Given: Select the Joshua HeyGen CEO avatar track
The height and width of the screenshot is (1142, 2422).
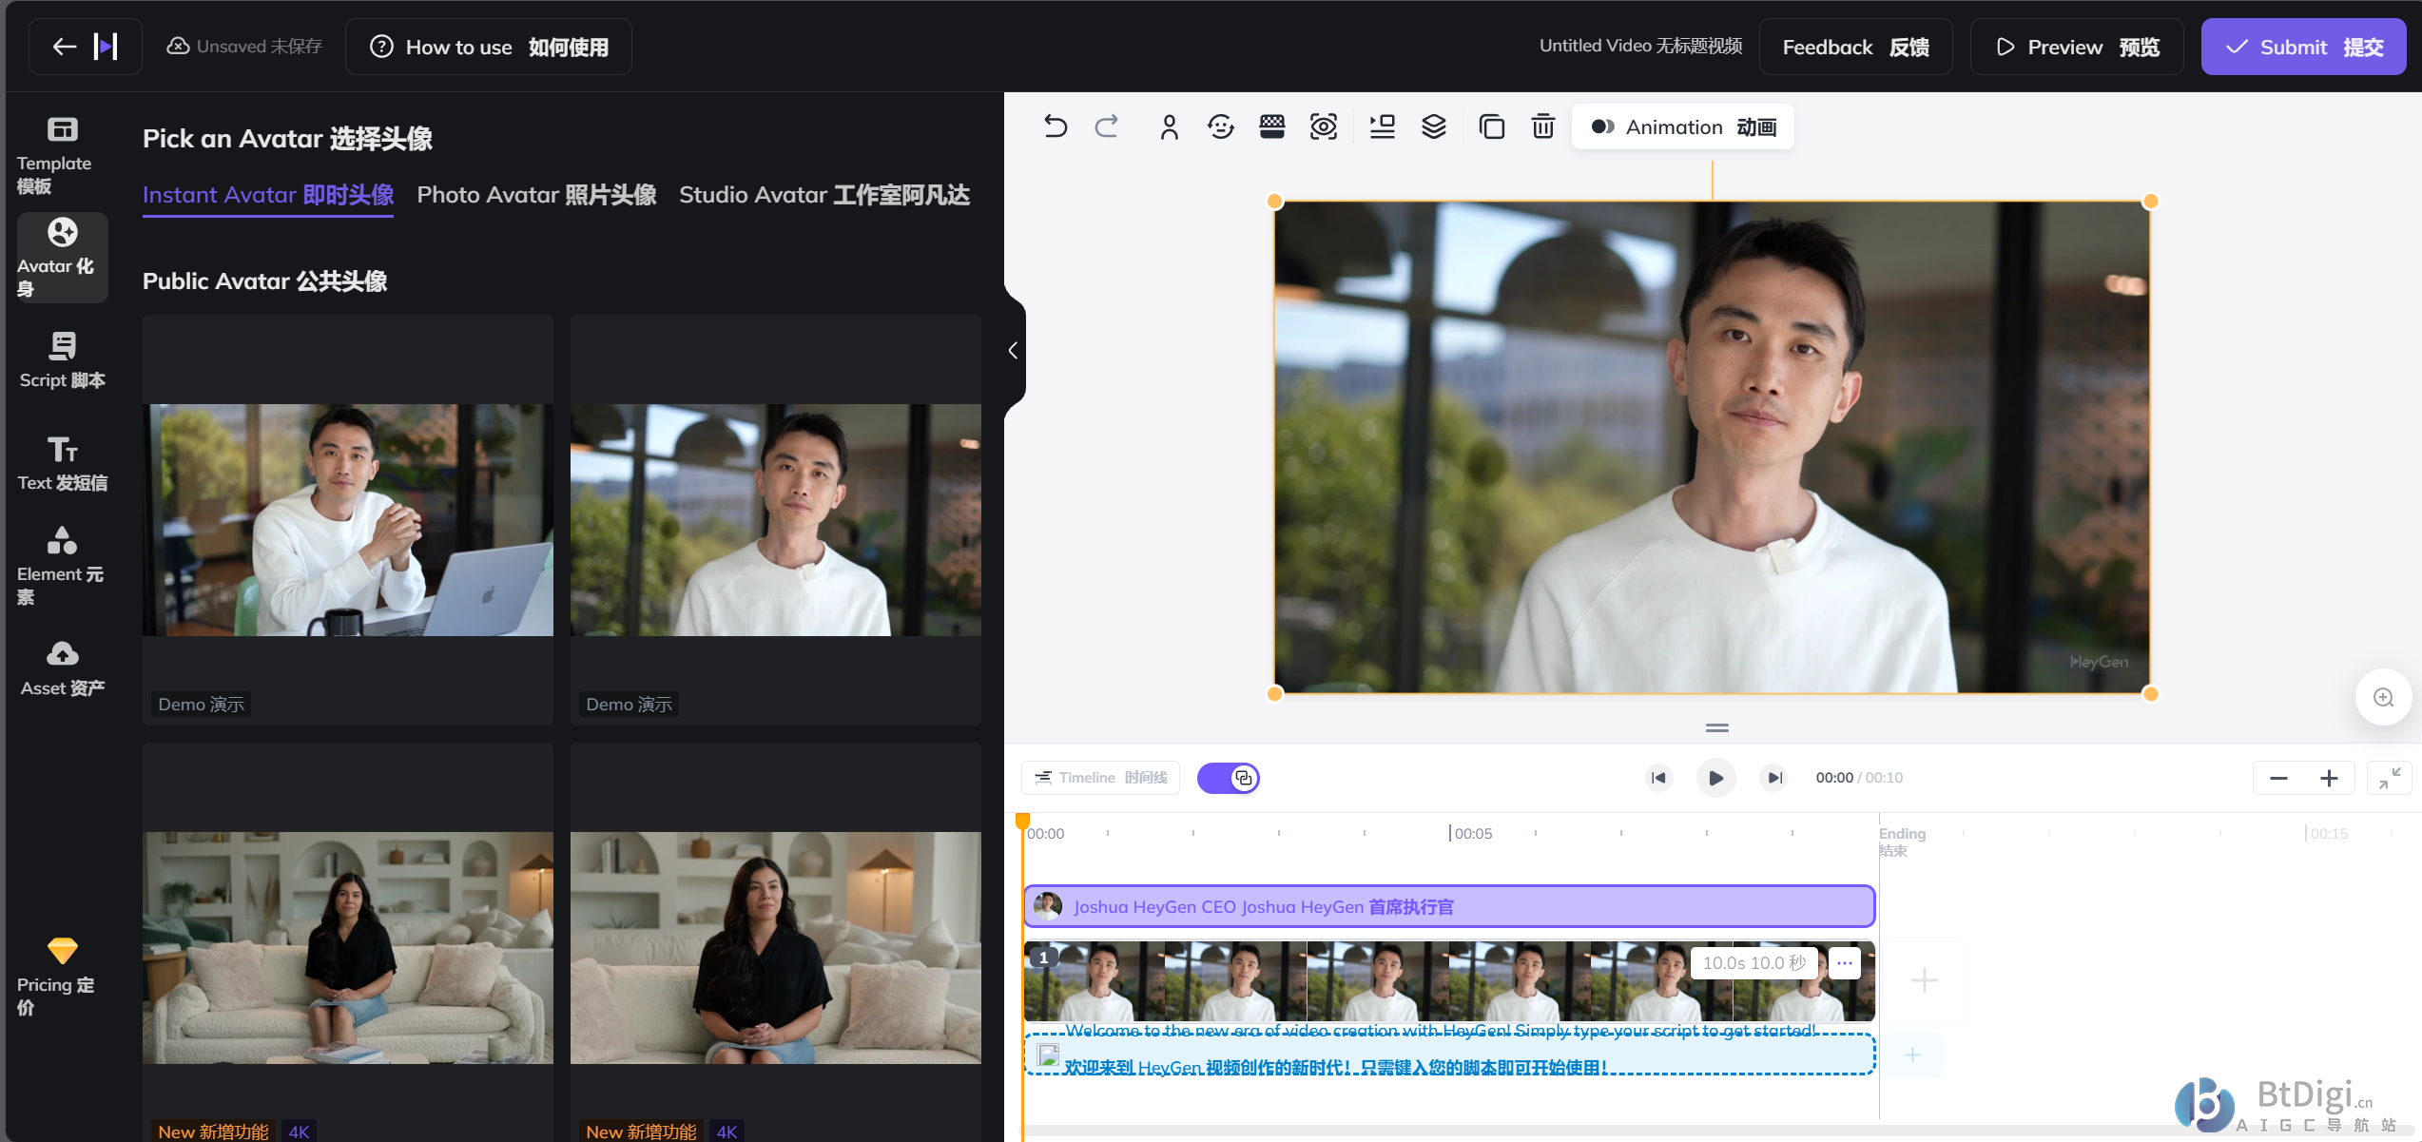Looking at the screenshot, I should [1449, 906].
